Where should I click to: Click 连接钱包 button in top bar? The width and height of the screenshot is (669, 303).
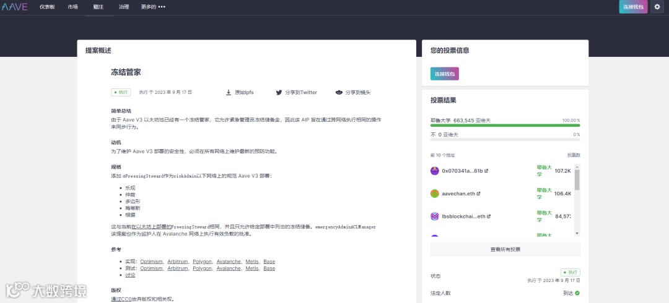click(634, 7)
